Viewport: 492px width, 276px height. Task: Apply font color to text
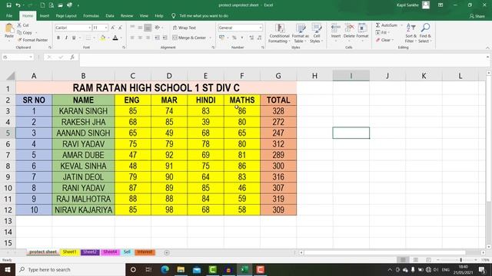pyautogui.click(x=115, y=38)
